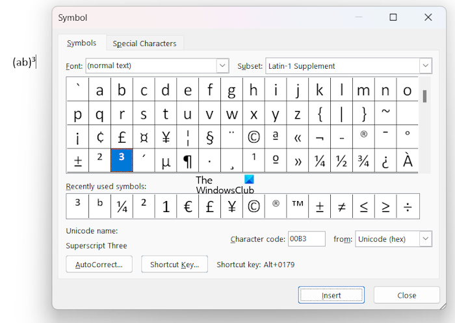The image size is (455, 323).
Task: Choose the capital À with grave
Action: point(408,160)
